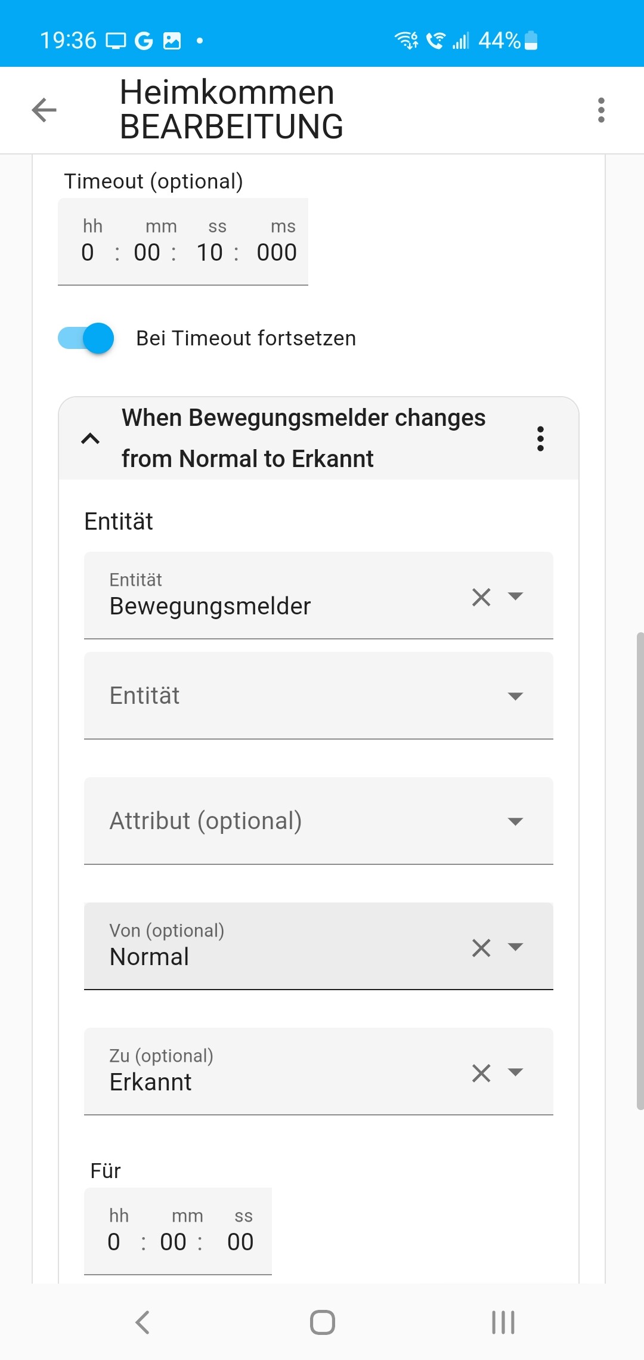
Task: Clear the Zu value Erkannt
Action: pyautogui.click(x=481, y=1073)
